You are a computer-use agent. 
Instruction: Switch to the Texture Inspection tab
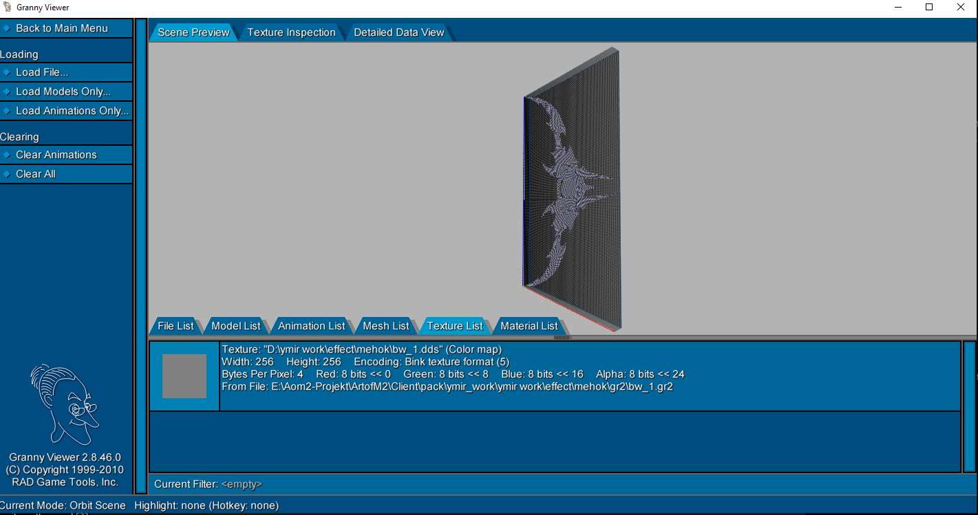pyautogui.click(x=291, y=32)
